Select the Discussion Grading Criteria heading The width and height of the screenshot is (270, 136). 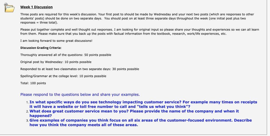(41, 48)
